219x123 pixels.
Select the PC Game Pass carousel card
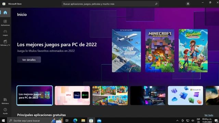148,96
